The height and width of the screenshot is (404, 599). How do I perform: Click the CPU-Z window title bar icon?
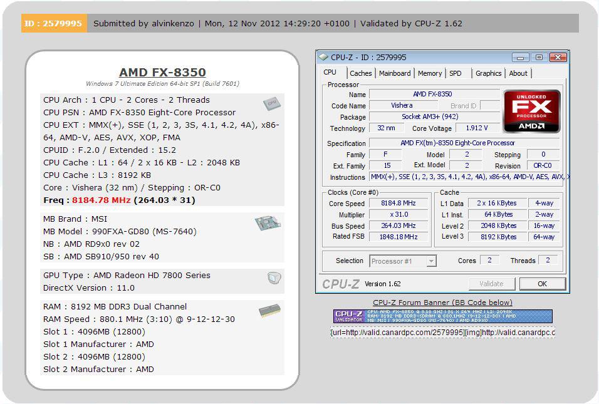coord(323,57)
